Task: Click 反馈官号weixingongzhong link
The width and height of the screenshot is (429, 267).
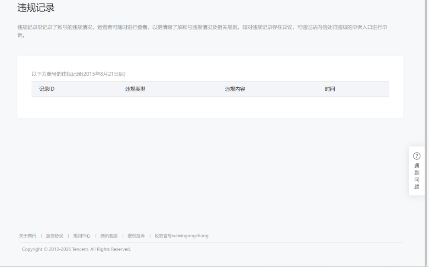Action: pyautogui.click(x=181, y=235)
